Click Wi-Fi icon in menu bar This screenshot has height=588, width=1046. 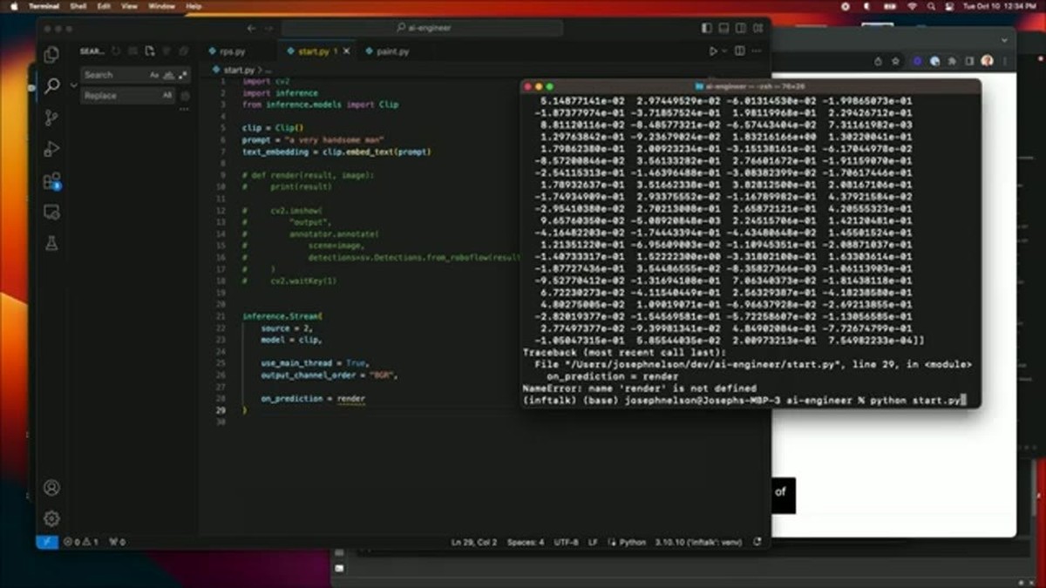[x=912, y=6]
